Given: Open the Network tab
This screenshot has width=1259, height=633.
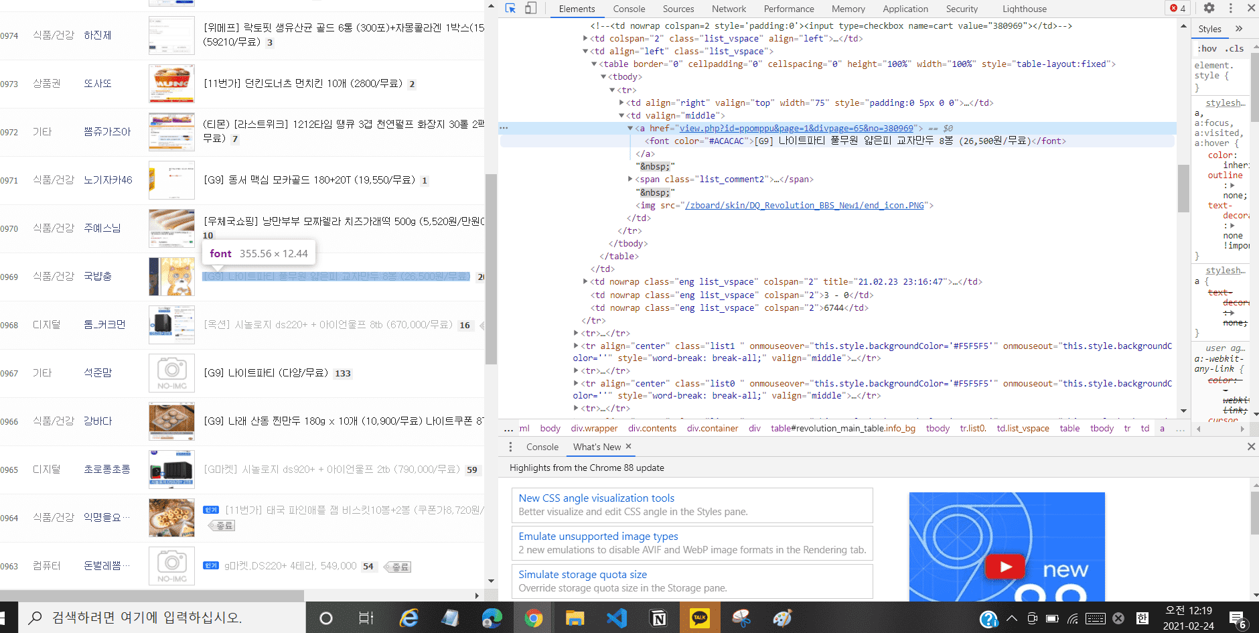Looking at the screenshot, I should click(729, 9).
